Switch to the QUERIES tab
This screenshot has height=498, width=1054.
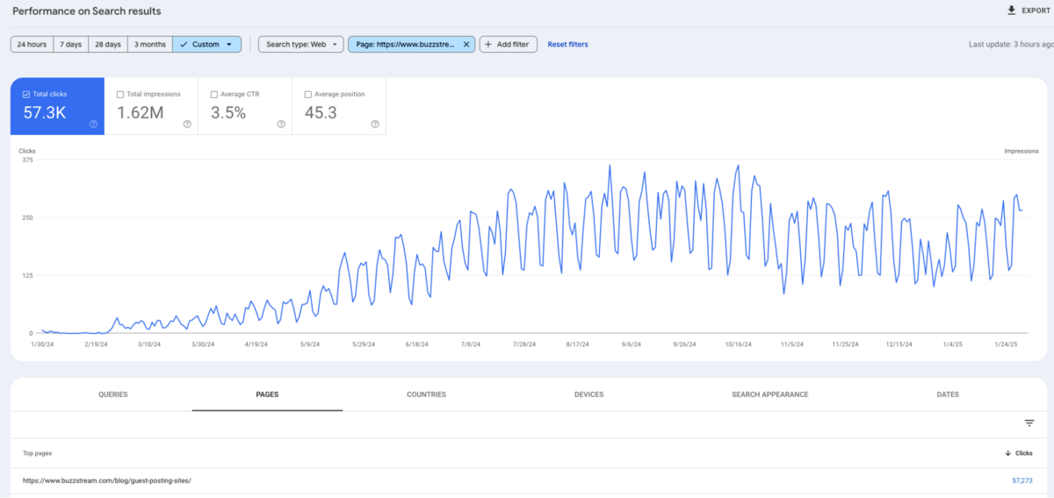pos(113,395)
